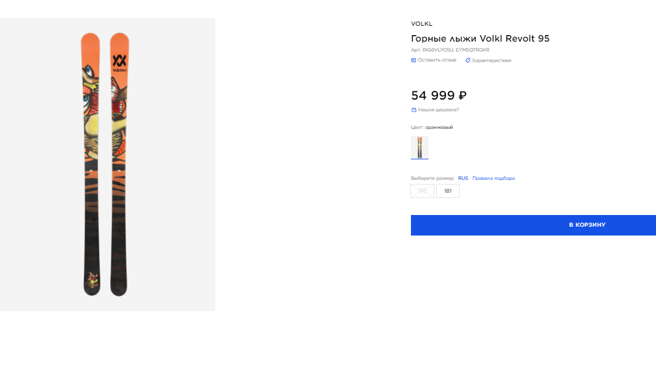This screenshot has width=656, height=372.
Task: Select the crossed-out size 173 option
Action: point(422,191)
